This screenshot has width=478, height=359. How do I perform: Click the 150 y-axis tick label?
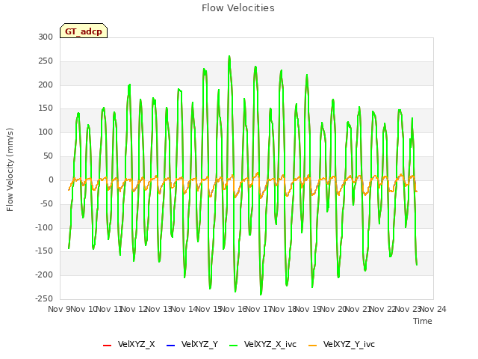46,108
